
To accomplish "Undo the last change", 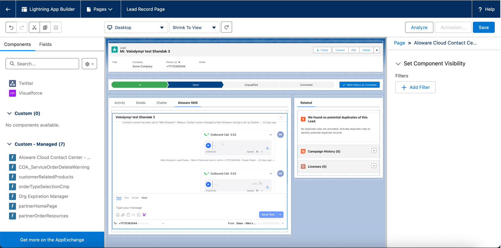I will [x=11, y=27].
